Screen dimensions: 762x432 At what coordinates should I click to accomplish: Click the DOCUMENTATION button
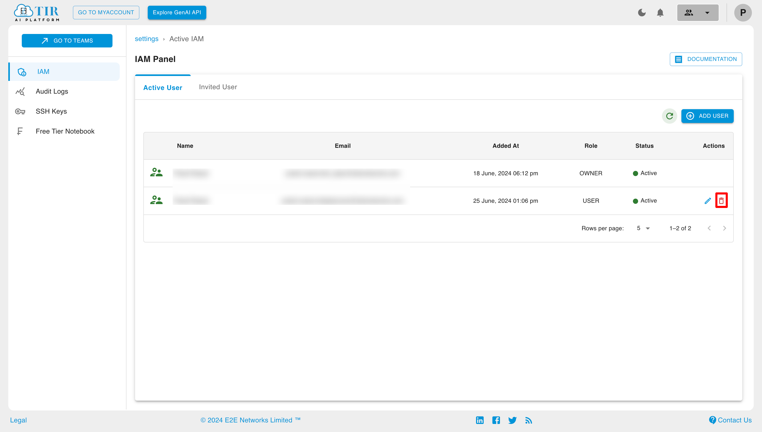pos(706,59)
